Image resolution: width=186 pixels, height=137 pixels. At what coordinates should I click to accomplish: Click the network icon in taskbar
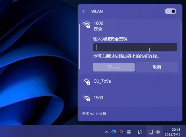click(x=151, y=132)
